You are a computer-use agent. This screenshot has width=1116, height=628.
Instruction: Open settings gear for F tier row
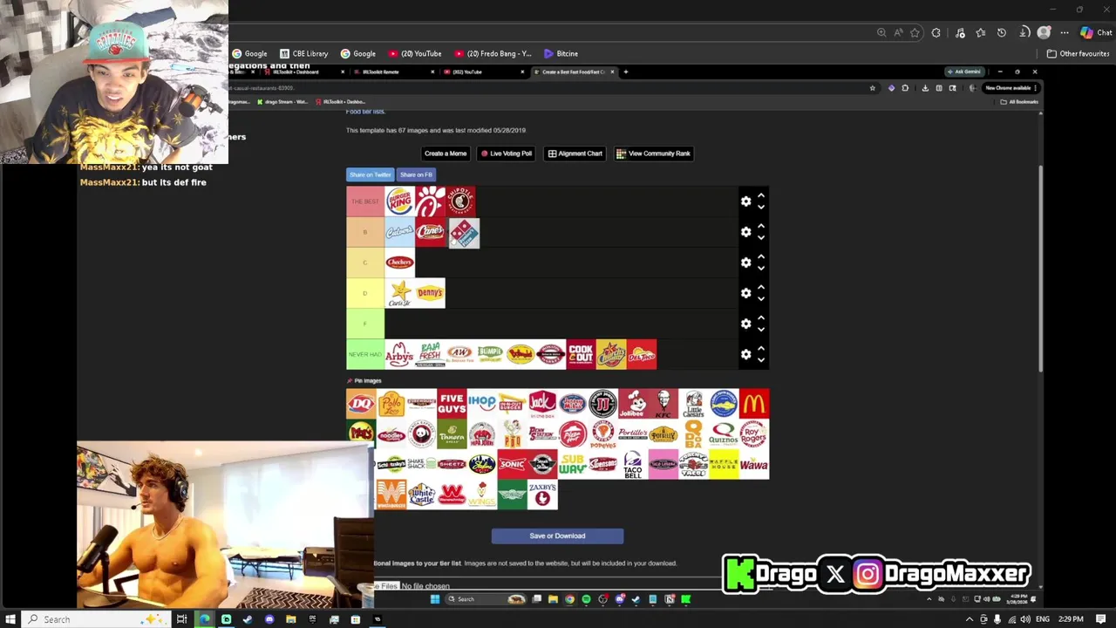point(745,324)
